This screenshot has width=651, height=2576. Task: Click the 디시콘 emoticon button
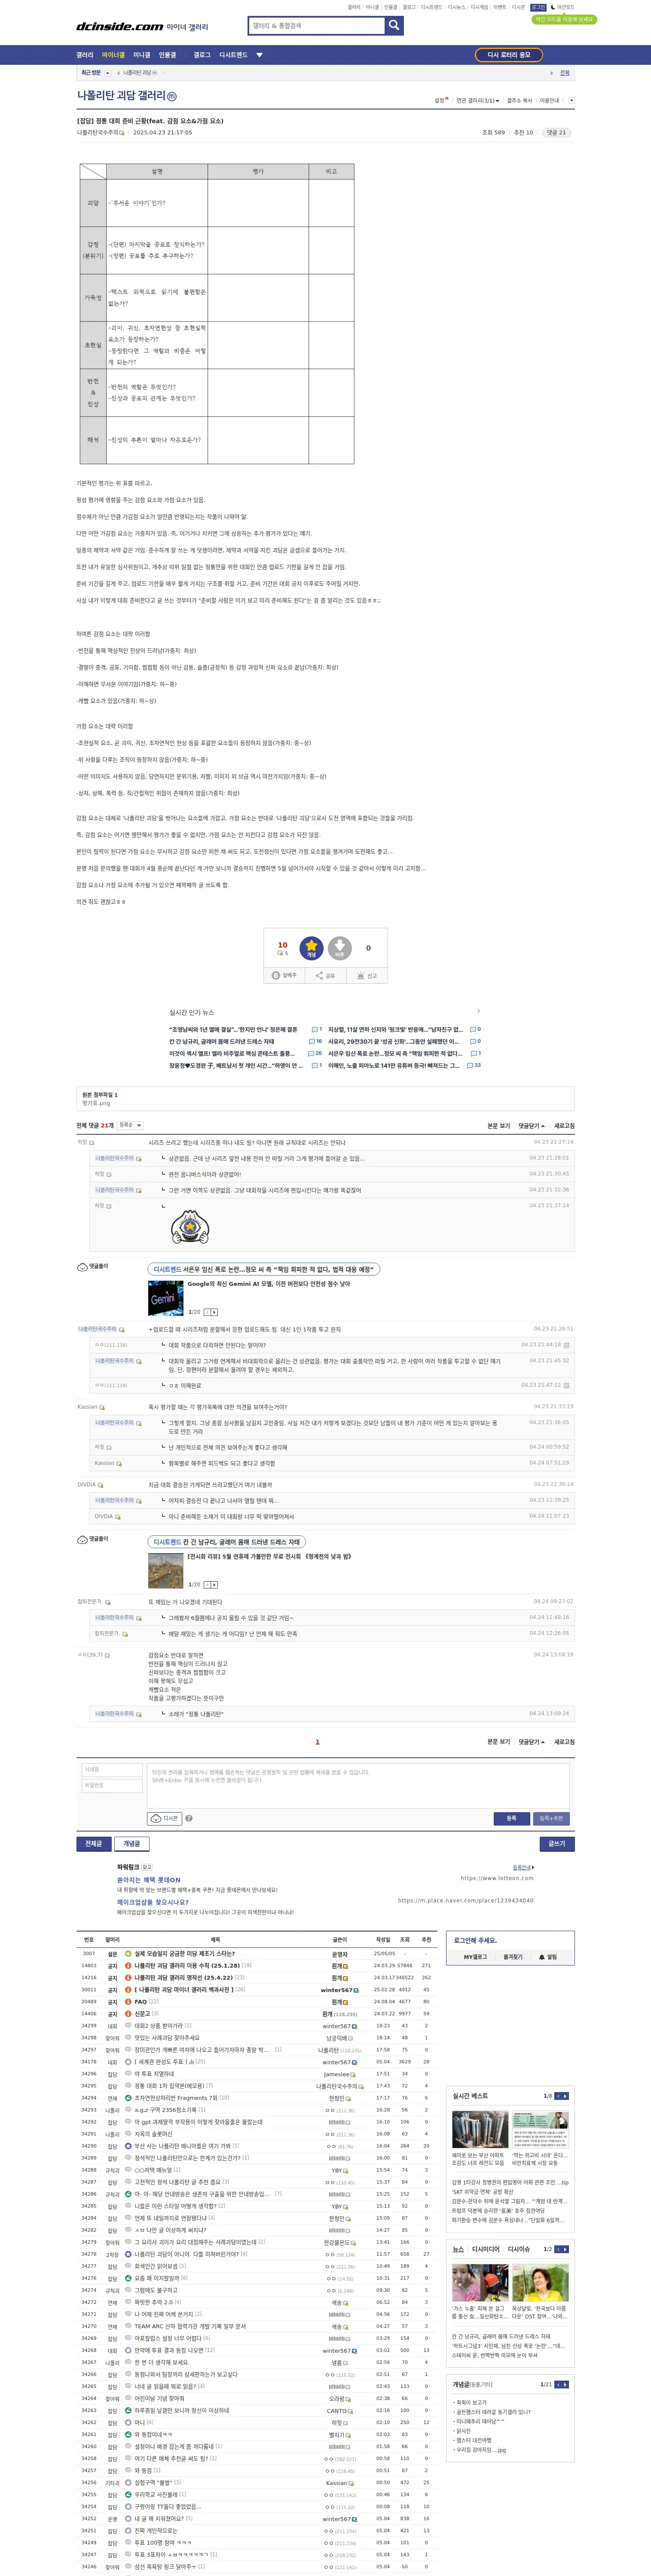tap(164, 1818)
